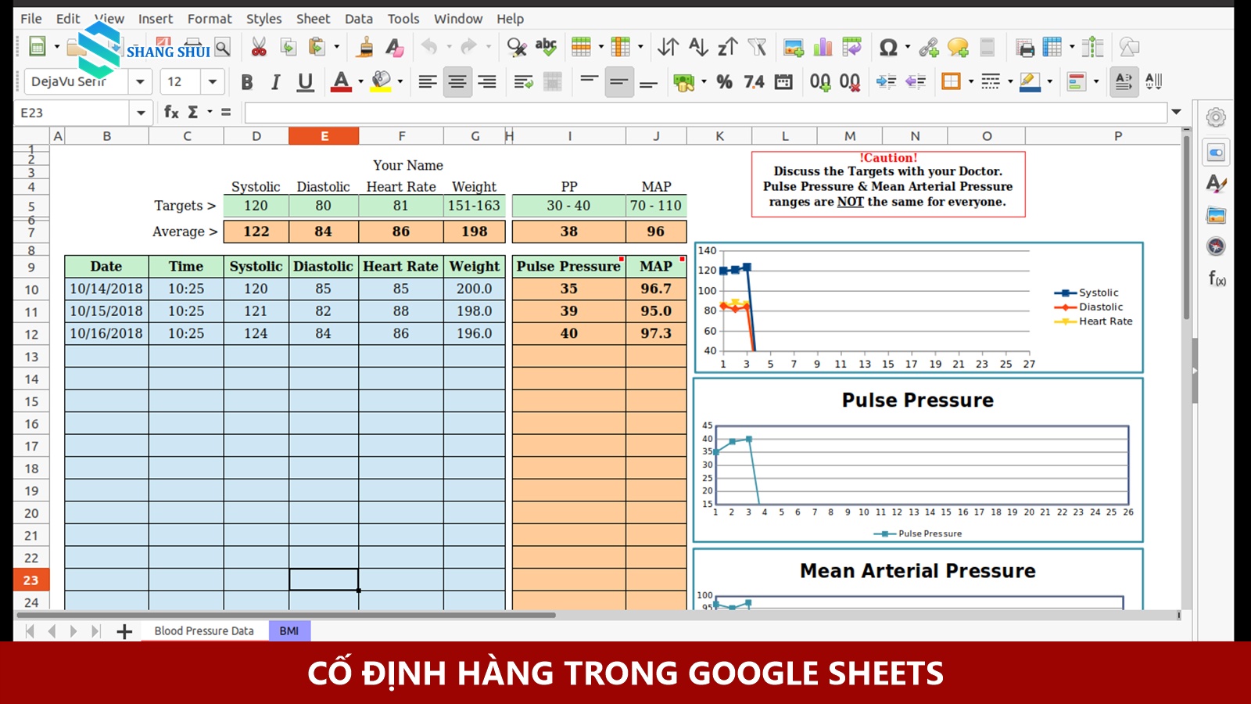
Task: Open the Data menu
Action: (358, 18)
